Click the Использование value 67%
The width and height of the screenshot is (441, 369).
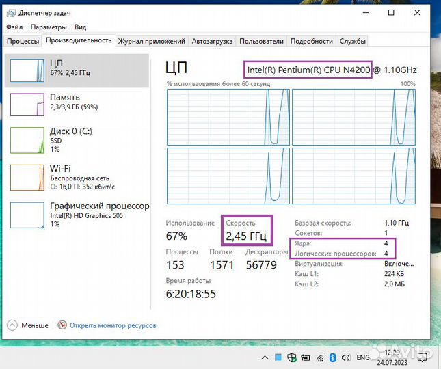click(x=176, y=236)
